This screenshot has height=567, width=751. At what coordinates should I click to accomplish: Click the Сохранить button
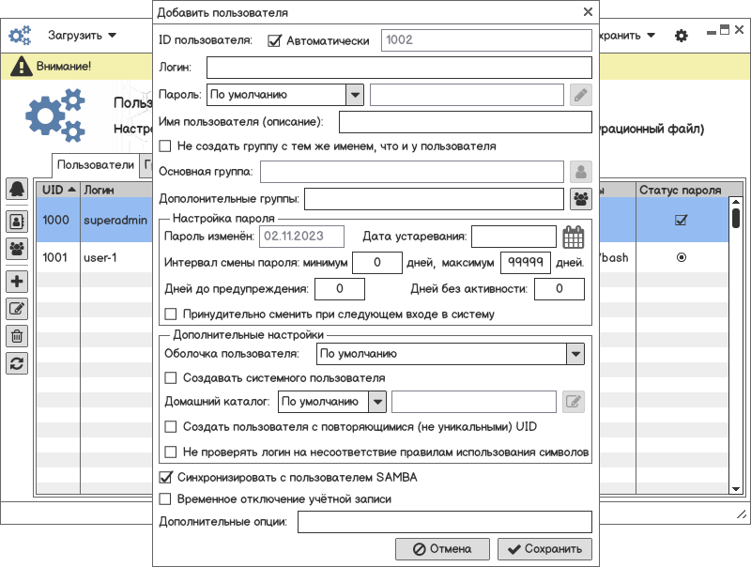pyautogui.click(x=544, y=549)
